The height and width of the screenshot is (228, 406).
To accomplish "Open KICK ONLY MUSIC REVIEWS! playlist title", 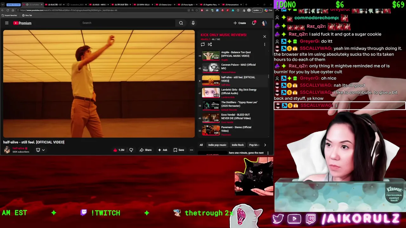I will point(223,35).
